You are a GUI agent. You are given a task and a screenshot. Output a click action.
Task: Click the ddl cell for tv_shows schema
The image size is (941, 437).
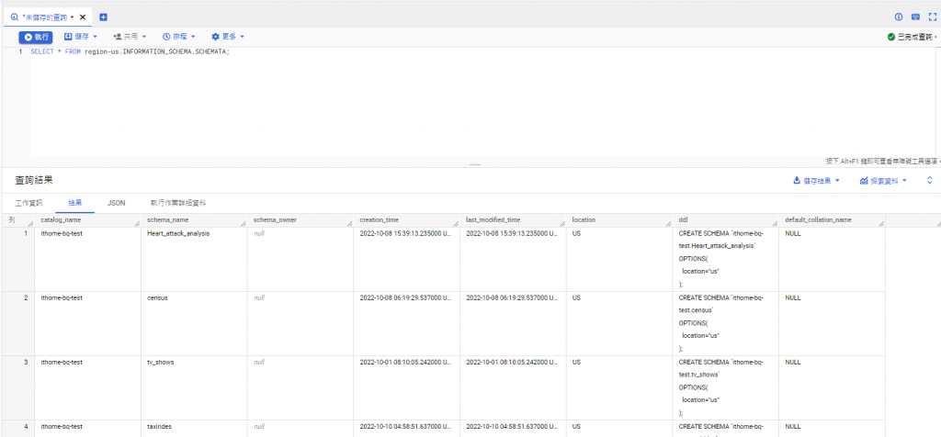click(x=726, y=387)
